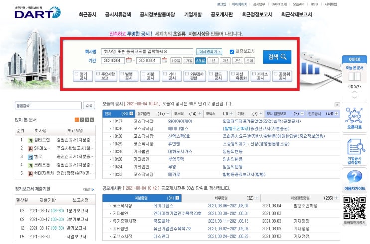Expand the 코스닥 (14) plus button
The height and width of the screenshot is (244, 370).
pos(199,113)
